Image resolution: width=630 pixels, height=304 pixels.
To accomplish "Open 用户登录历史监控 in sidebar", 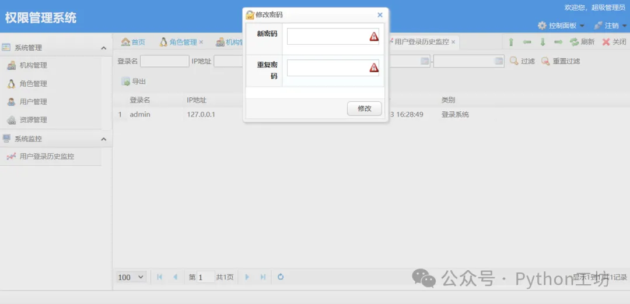I will click(x=47, y=157).
